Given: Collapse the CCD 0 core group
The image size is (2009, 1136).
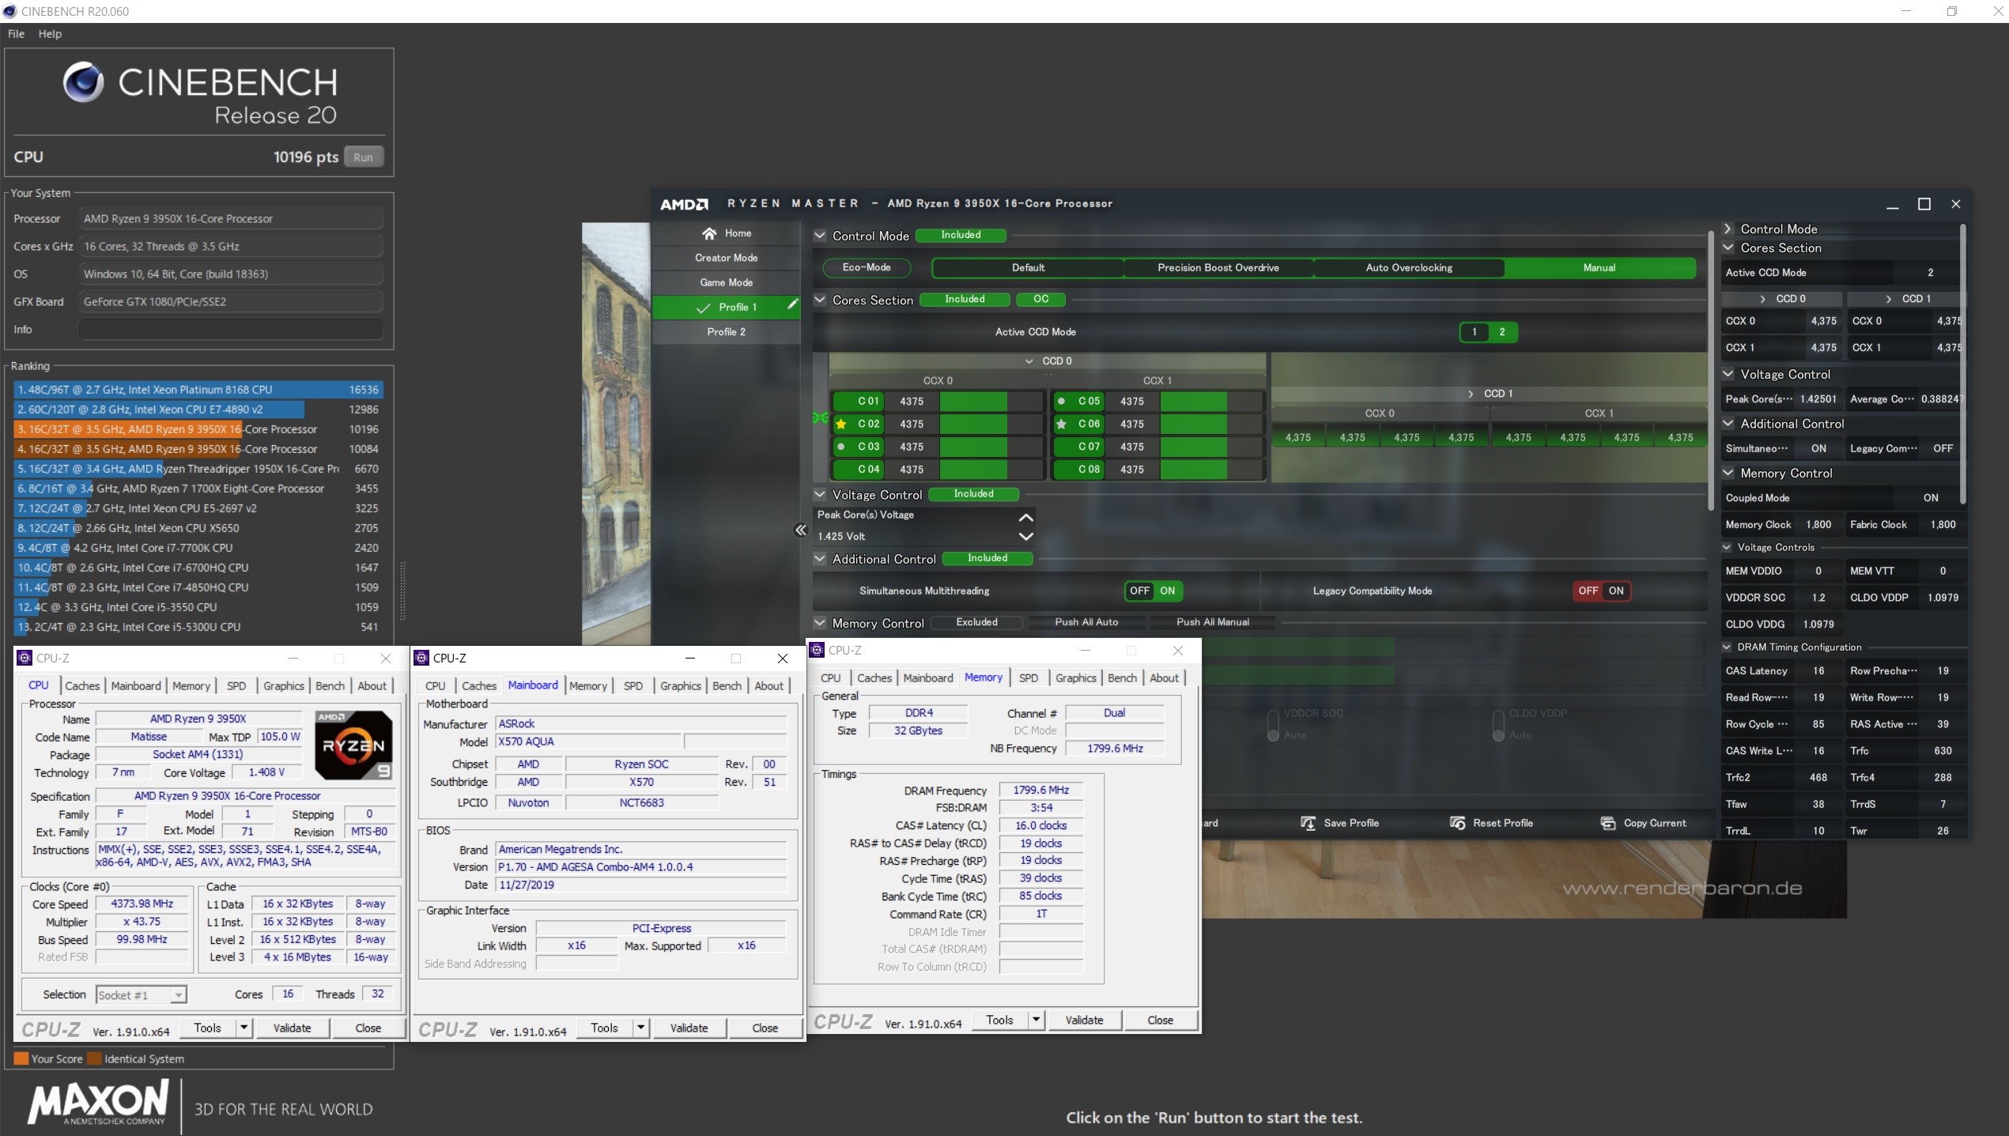Looking at the screenshot, I should click(x=1029, y=361).
